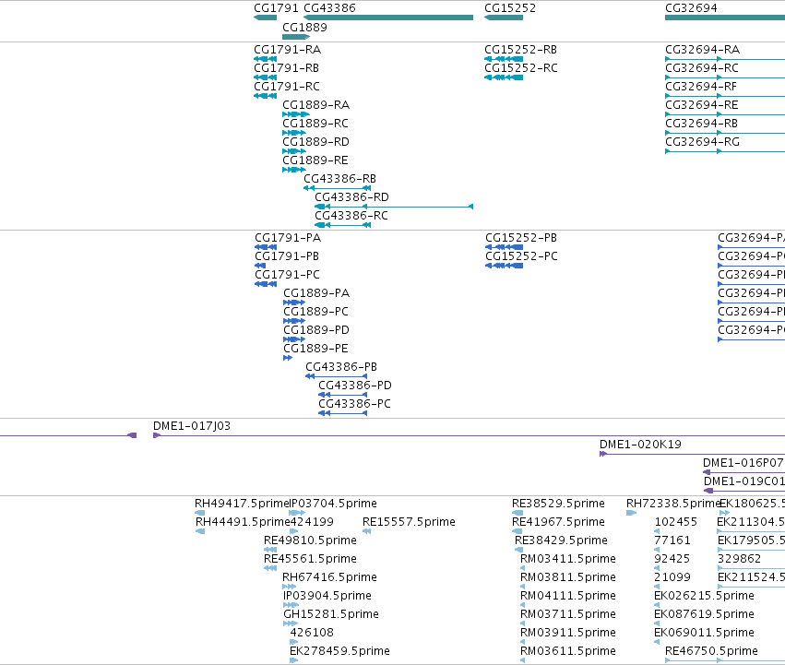The image size is (785, 665).
Task: Select EST RM03411.5prime
Action: (568, 559)
